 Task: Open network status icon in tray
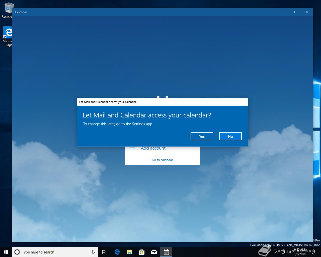[283, 252]
